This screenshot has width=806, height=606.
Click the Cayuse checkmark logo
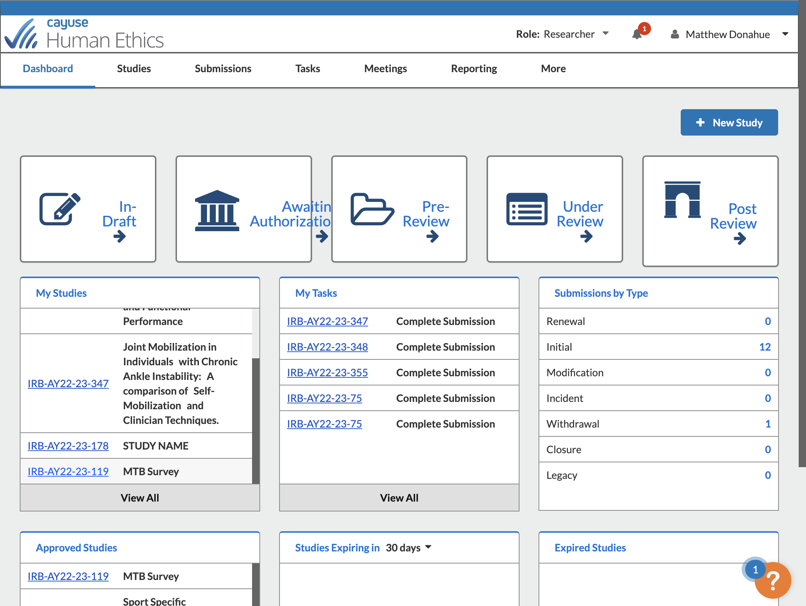(21, 34)
